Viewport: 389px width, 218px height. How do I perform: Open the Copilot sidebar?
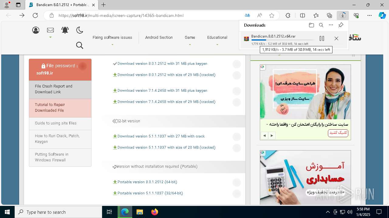coord(382,15)
